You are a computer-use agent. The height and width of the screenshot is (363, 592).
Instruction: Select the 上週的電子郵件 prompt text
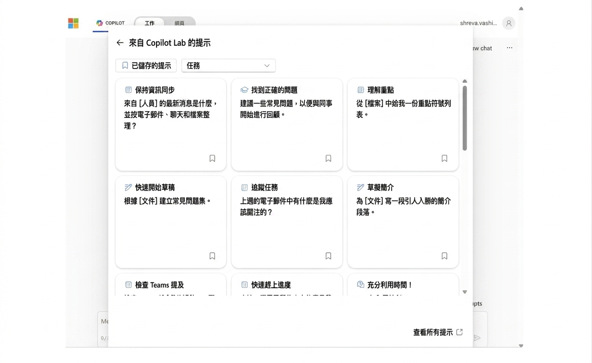click(286, 206)
